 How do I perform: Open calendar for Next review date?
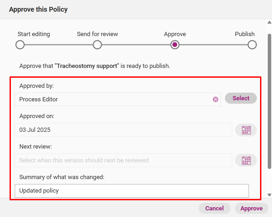(x=246, y=160)
